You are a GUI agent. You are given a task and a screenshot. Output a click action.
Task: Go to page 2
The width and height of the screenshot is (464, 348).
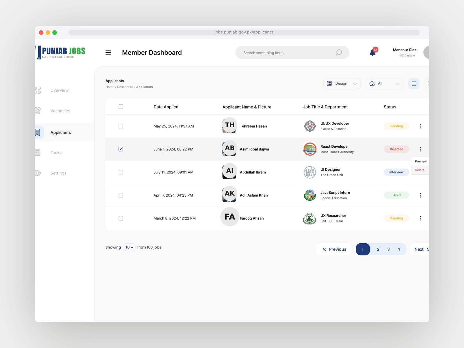click(378, 249)
